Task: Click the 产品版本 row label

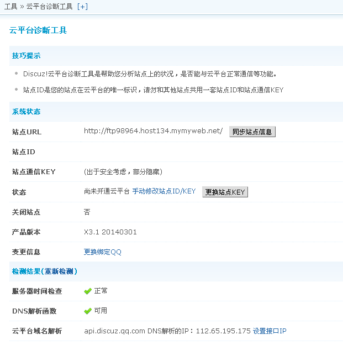Action: (26, 232)
